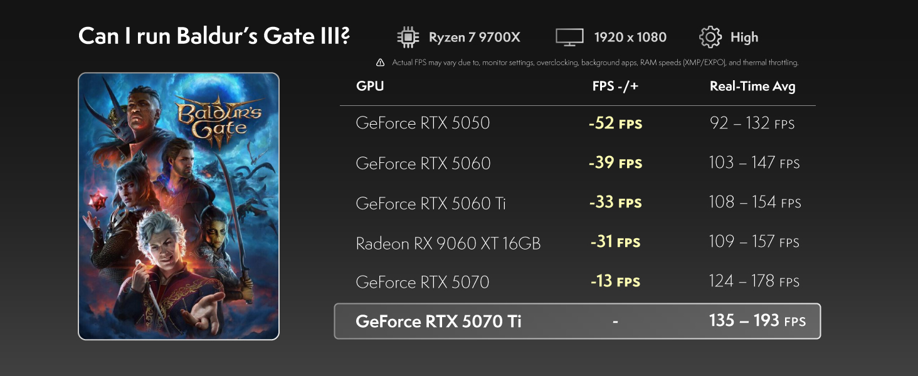The image size is (918, 376).
Task: Select the 1920 x 1080 resolution label
Action: [x=630, y=37]
